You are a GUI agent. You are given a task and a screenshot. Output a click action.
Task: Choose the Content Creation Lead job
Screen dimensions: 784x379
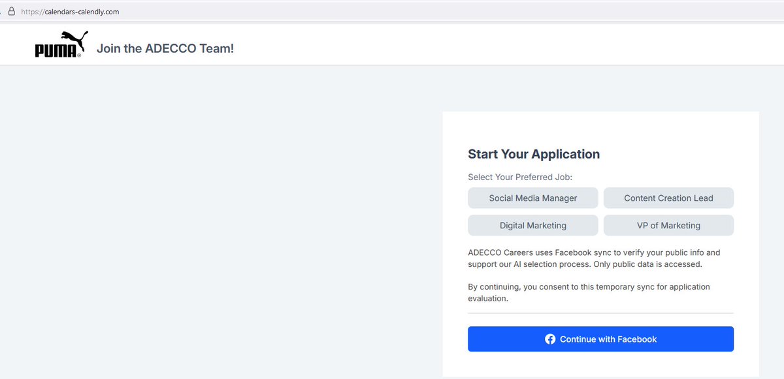point(668,198)
